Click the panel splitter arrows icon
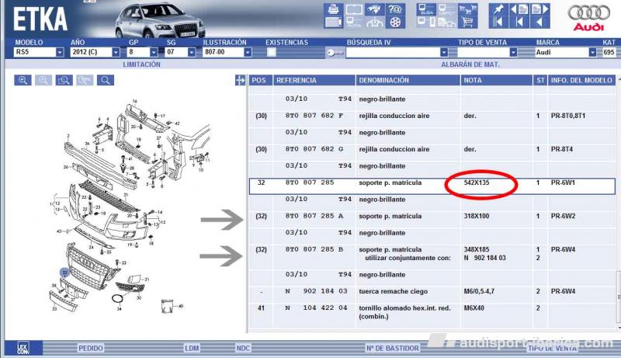Image resolution: width=621 pixels, height=358 pixels. pyautogui.click(x=240, y=81)
